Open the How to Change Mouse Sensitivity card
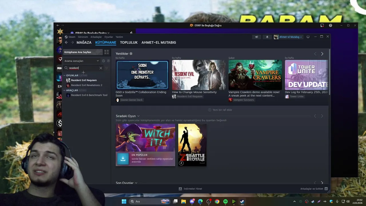Image resolution: width=366 pixels, height=206 pixels. click(x=199, y=75)
